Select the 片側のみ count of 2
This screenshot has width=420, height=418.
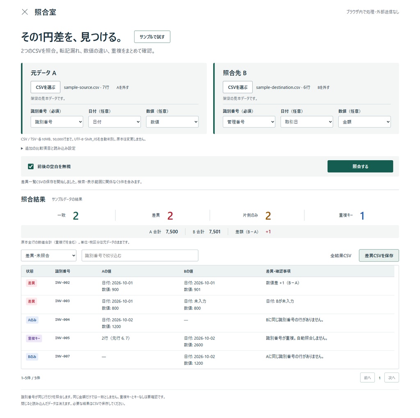[x=268, y=216]
